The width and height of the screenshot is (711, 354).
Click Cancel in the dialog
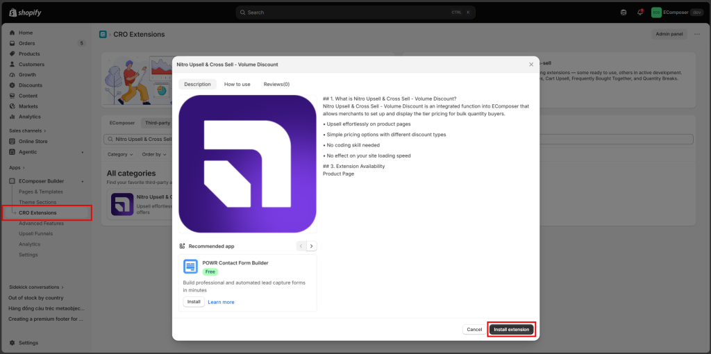pos(474,330)
